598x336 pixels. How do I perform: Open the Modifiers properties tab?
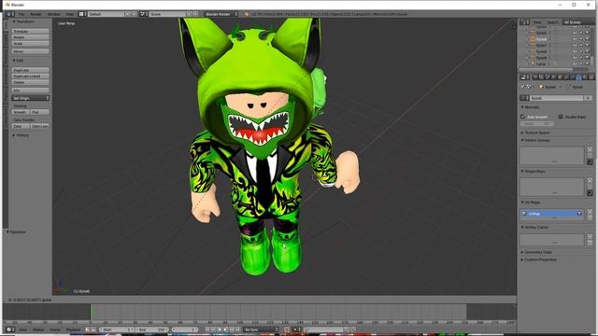click(x=573, y=77)
